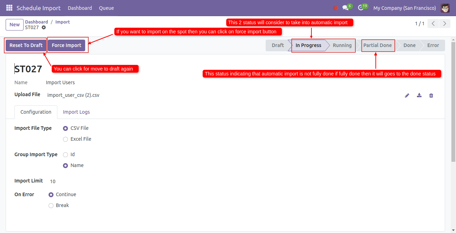456x233 pixels.
Task: Click the Force Import button
Action: pos(66,45)
